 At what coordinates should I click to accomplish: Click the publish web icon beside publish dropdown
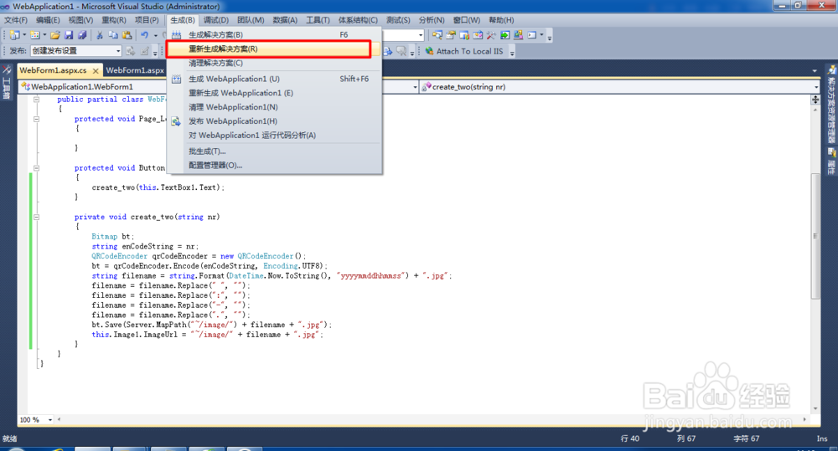(131, 51)
